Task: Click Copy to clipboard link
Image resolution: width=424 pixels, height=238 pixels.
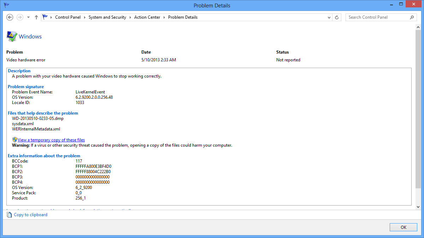Action: coord(30,215)
